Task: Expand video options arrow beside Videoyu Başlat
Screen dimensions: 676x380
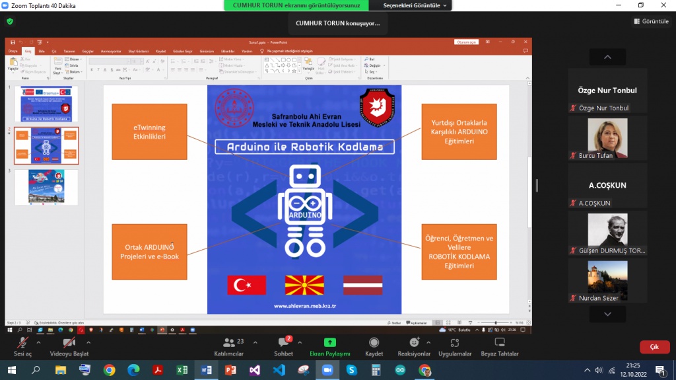Action: click(88, 342)
